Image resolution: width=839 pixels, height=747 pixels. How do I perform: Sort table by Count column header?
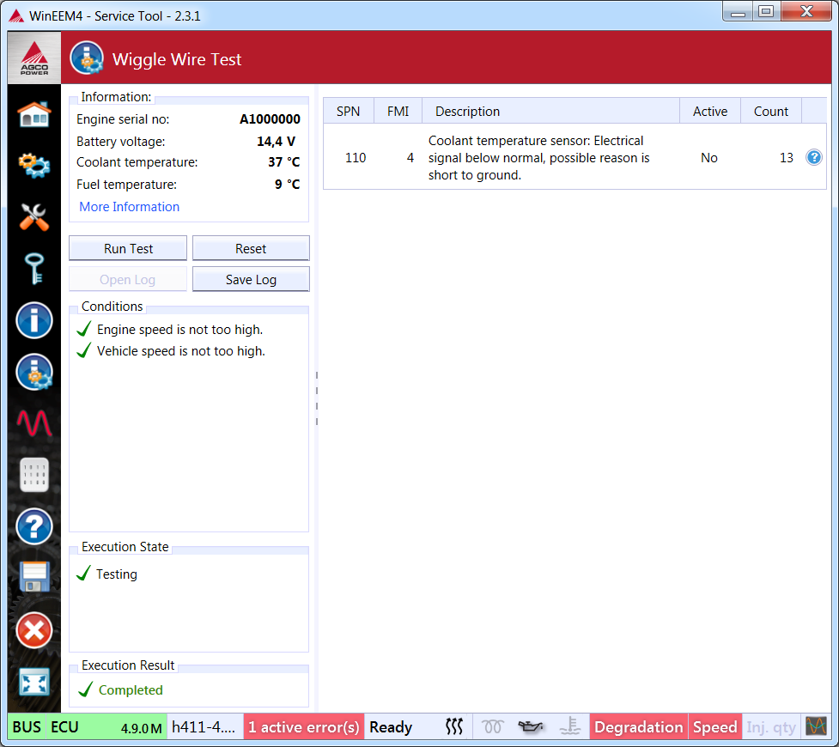click(x=770, y=112)
